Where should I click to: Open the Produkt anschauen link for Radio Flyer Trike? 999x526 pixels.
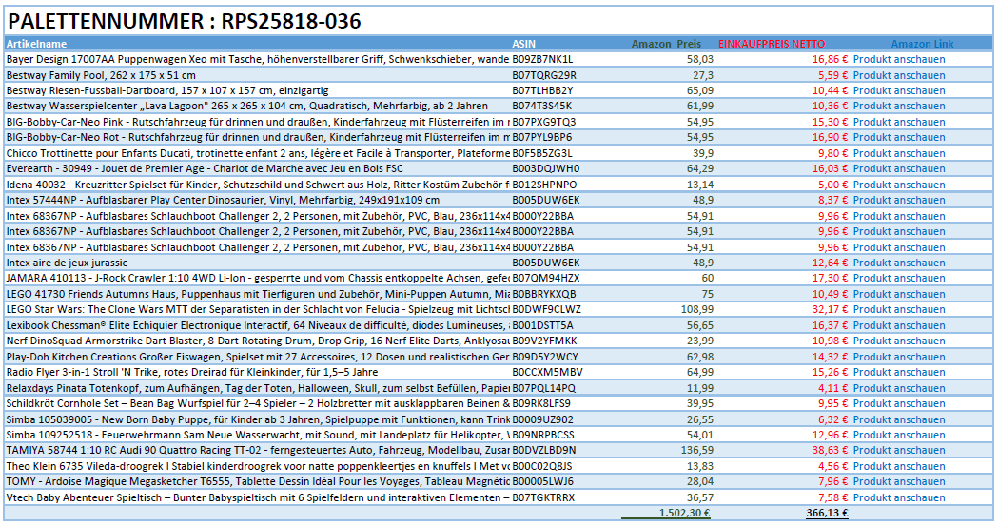(898, 372)
